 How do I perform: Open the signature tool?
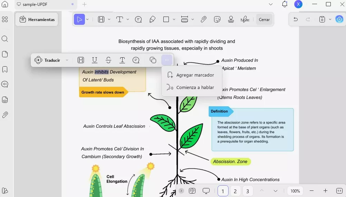tap(245, 19)
